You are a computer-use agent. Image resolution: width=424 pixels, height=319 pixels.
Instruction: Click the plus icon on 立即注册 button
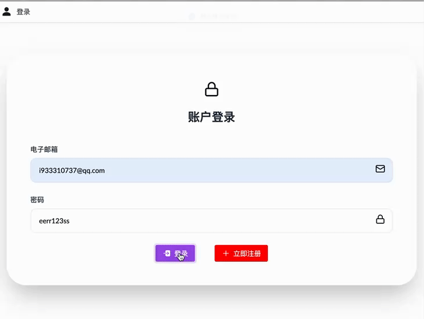pyautogui.click(x=226, y=253)
